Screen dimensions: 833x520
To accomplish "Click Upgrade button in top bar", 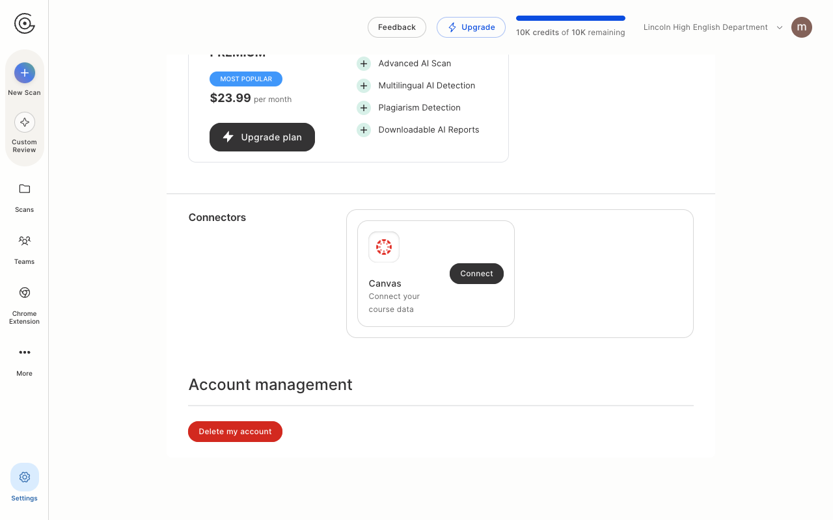I will [x=471, y=27].
